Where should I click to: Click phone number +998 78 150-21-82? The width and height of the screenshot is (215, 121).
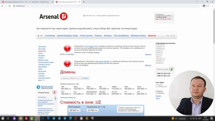tap(164, 74)
